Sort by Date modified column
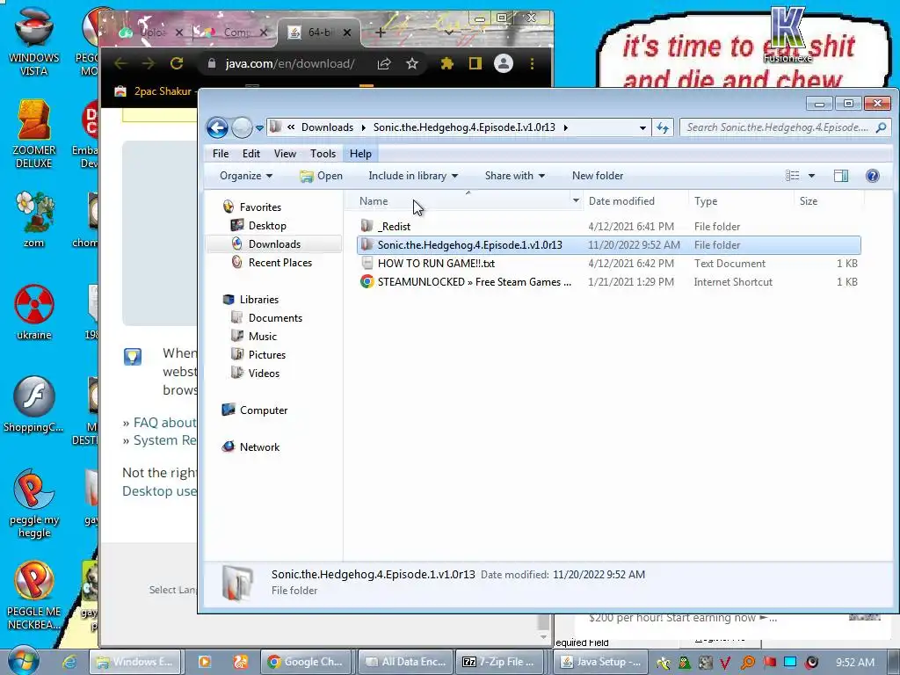This screenshot has height=675, width=900. (621, 201)
